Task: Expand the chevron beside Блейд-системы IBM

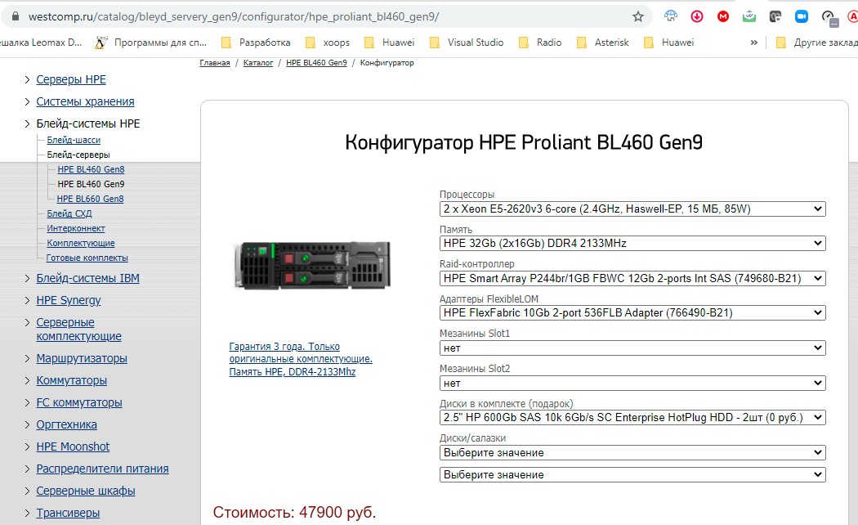Action: (27, 279)
